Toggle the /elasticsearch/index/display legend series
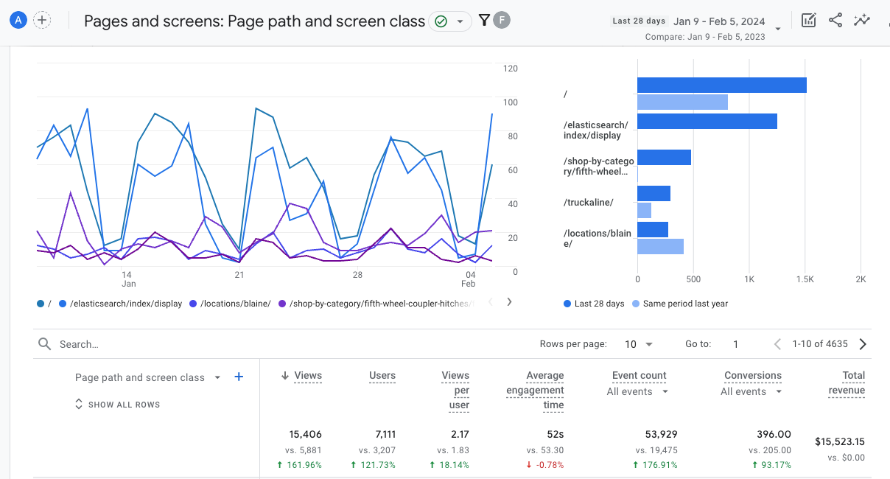The image size is (890, 479). [x=121, y=304]
